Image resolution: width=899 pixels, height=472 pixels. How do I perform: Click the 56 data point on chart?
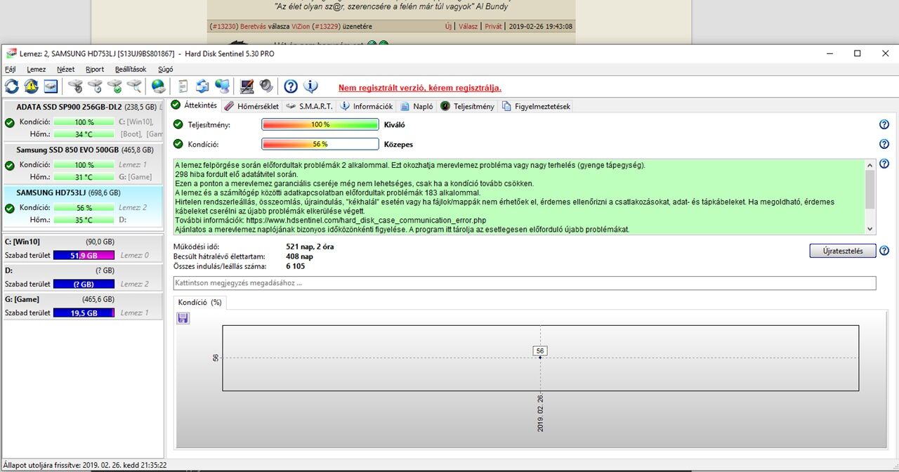(x=540, y=357)
